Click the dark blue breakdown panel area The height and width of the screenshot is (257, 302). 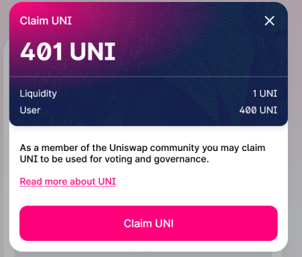[x=147, y=102]
